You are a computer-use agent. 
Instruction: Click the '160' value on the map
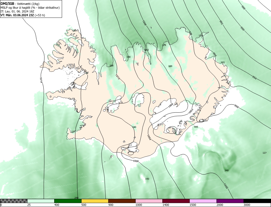click(x=134, y=127)
